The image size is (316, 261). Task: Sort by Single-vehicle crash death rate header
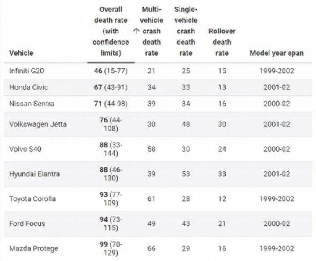click(186, 31)
